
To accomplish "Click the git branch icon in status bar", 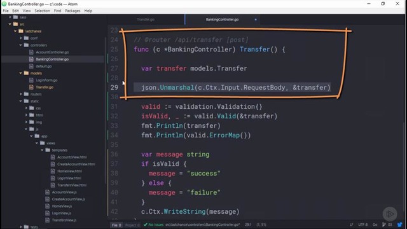I will pyautogui.click(x=384, y=225).
